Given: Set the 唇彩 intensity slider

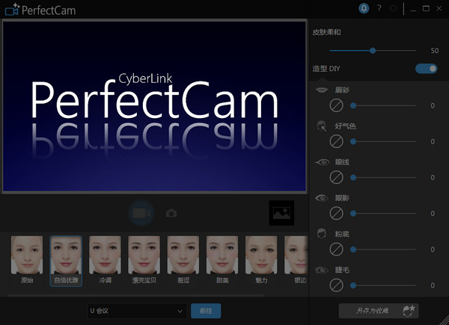Looking at the screenshot, I should [x=383, y=106].
